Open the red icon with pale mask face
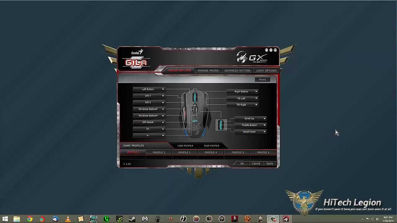 pos(234,219)
